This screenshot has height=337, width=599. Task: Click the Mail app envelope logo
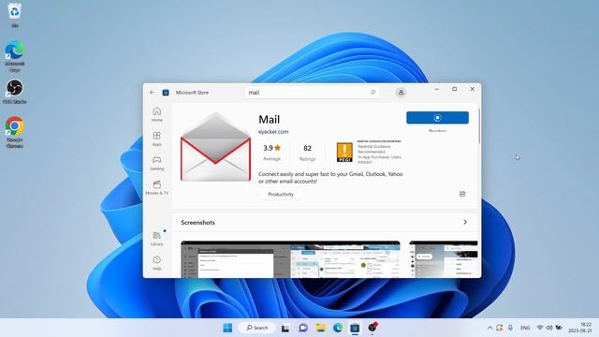click(216, 147)
